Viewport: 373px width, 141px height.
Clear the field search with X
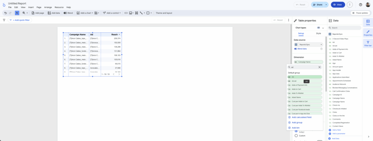point(319,67)
